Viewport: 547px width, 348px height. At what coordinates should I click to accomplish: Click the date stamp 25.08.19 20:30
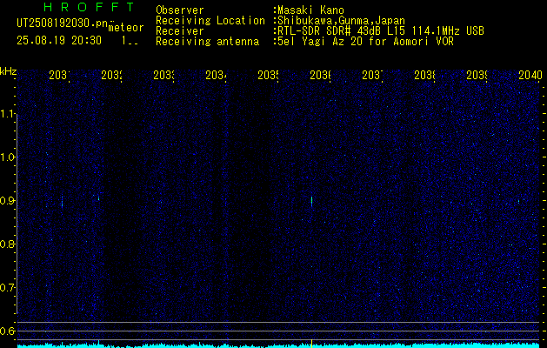(59, 41)
